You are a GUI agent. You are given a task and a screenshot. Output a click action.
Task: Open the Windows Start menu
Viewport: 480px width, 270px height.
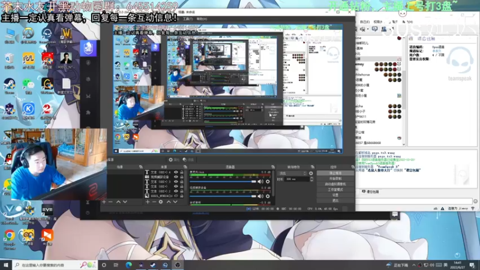click(x=5, y=265)
